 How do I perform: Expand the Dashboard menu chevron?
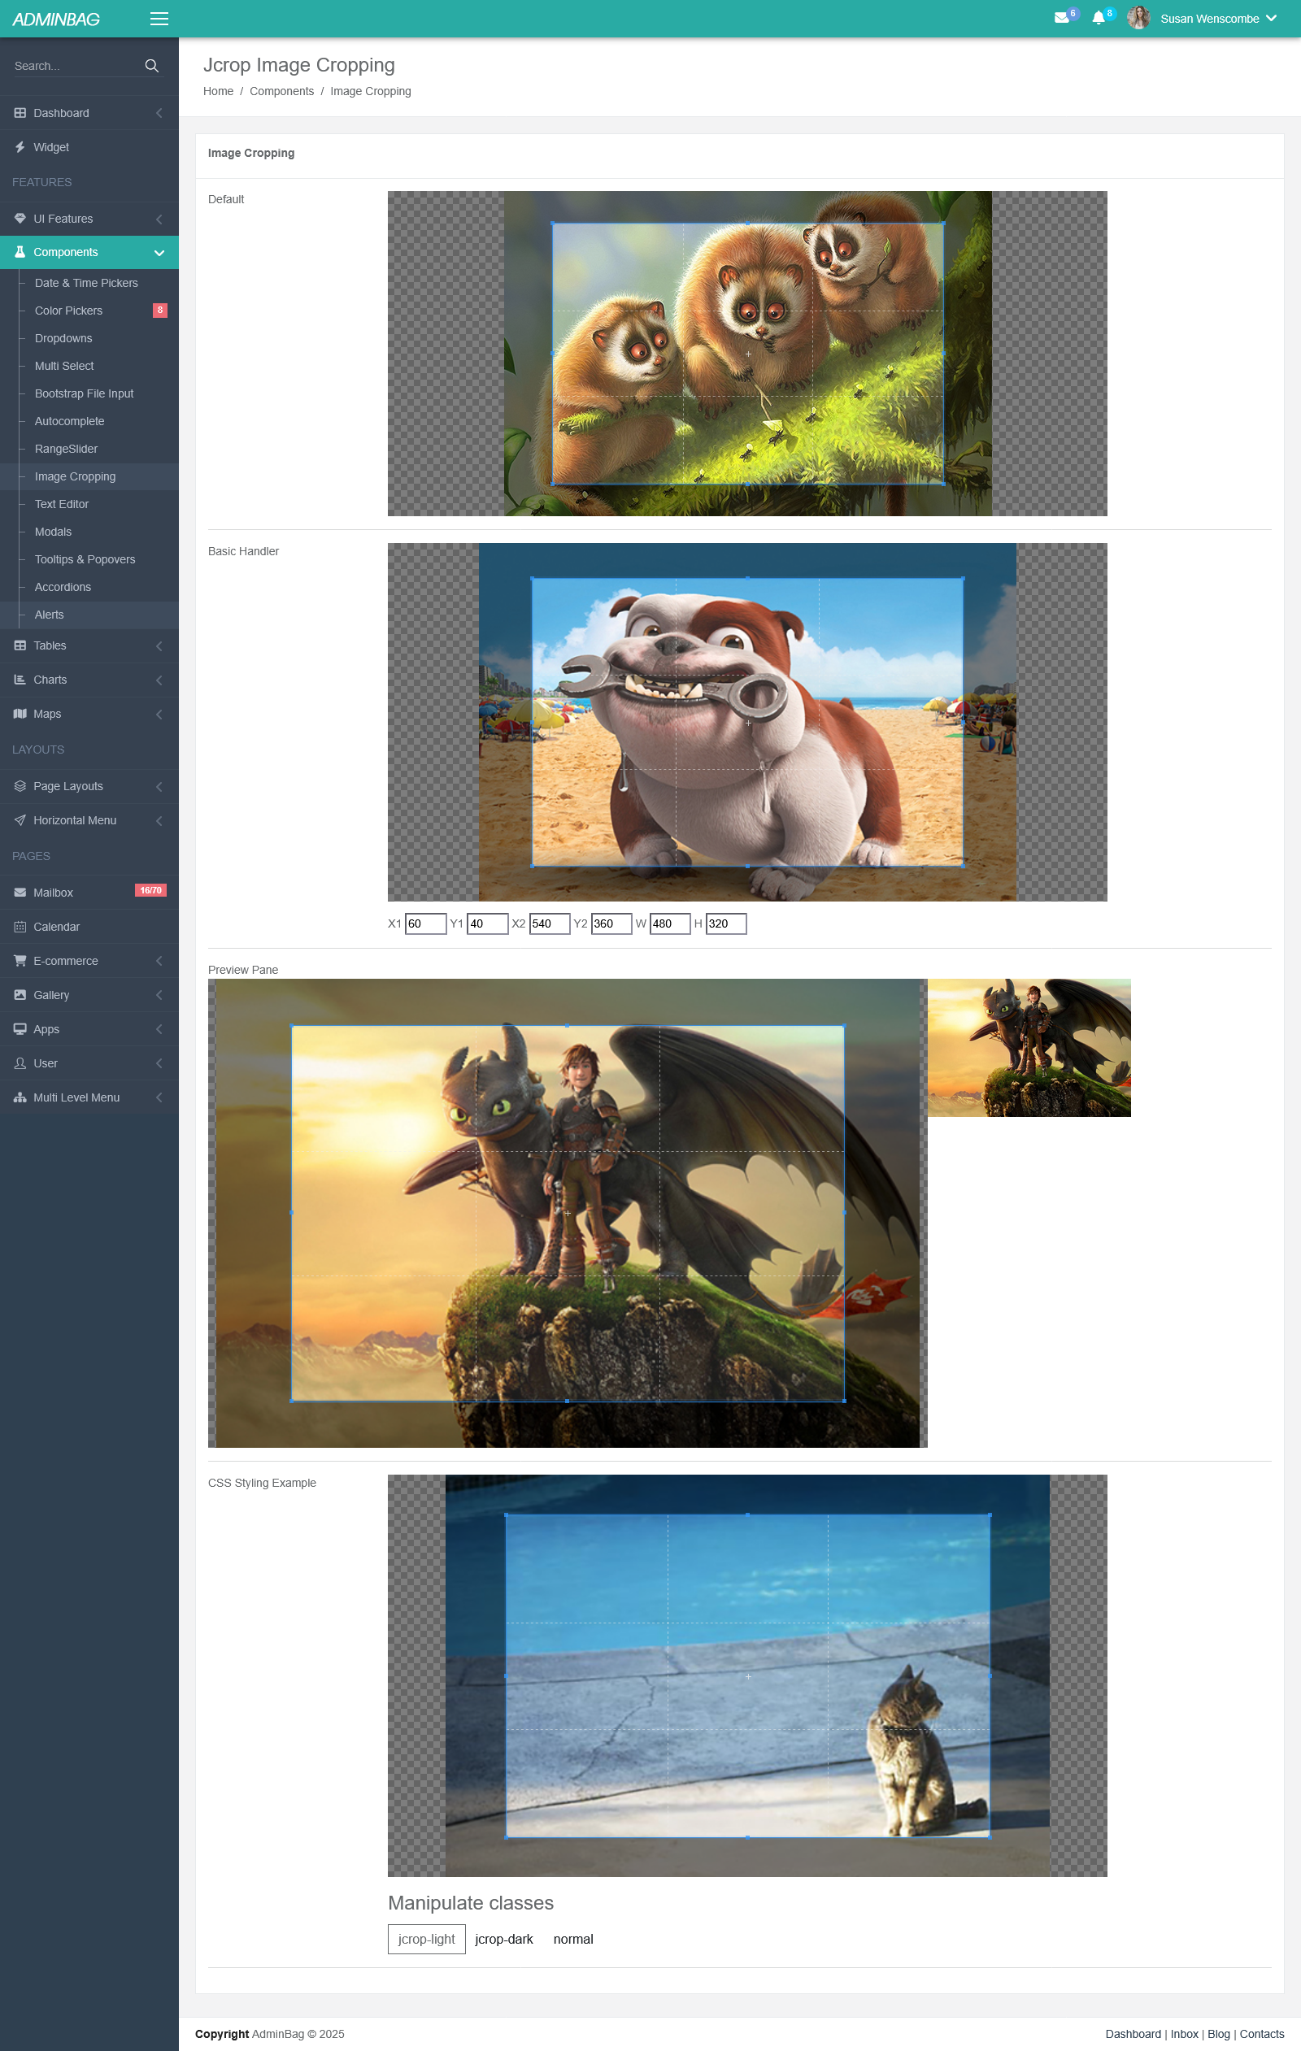(x=159, y=113)
